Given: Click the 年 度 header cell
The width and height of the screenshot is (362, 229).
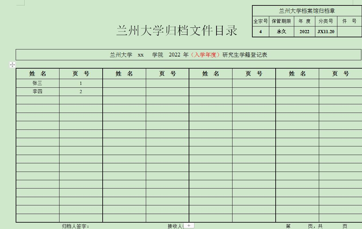Looking at the screenshot, I should tap(304, 21).
